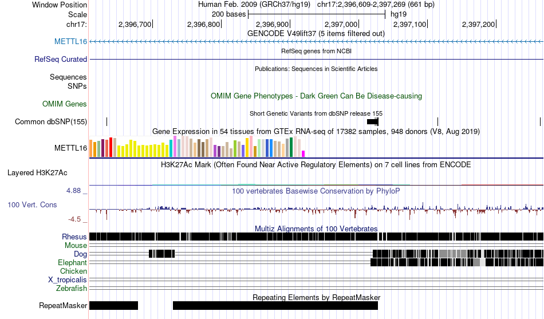Click the cyan GTEx expression bar
This screenshot has width=544, height=319.
tap(171, 148)
